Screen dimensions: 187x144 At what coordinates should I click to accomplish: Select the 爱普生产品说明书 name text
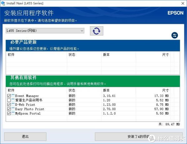coord(29,100)
